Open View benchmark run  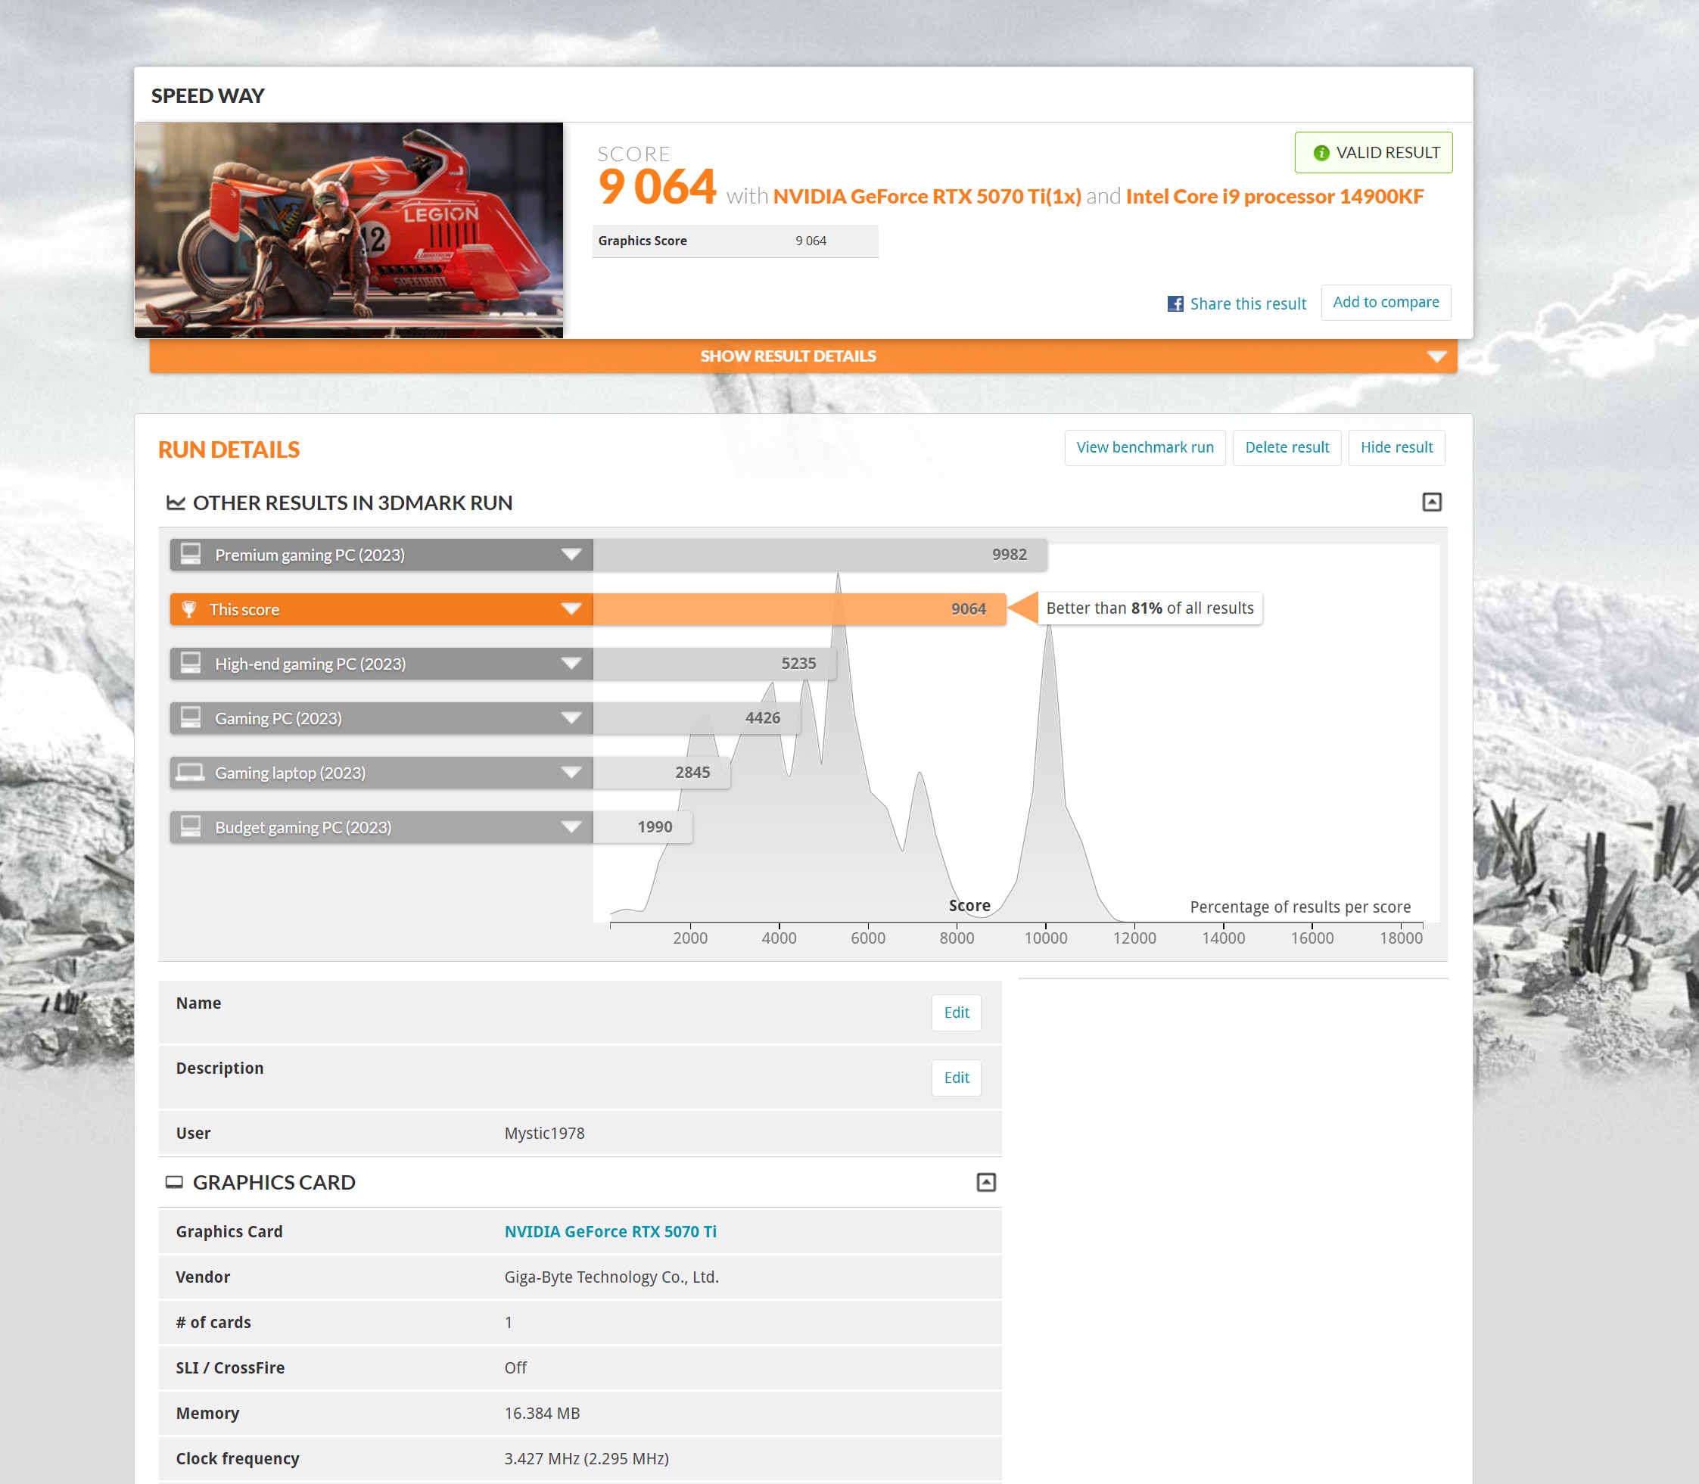(x=1144, y=448)
